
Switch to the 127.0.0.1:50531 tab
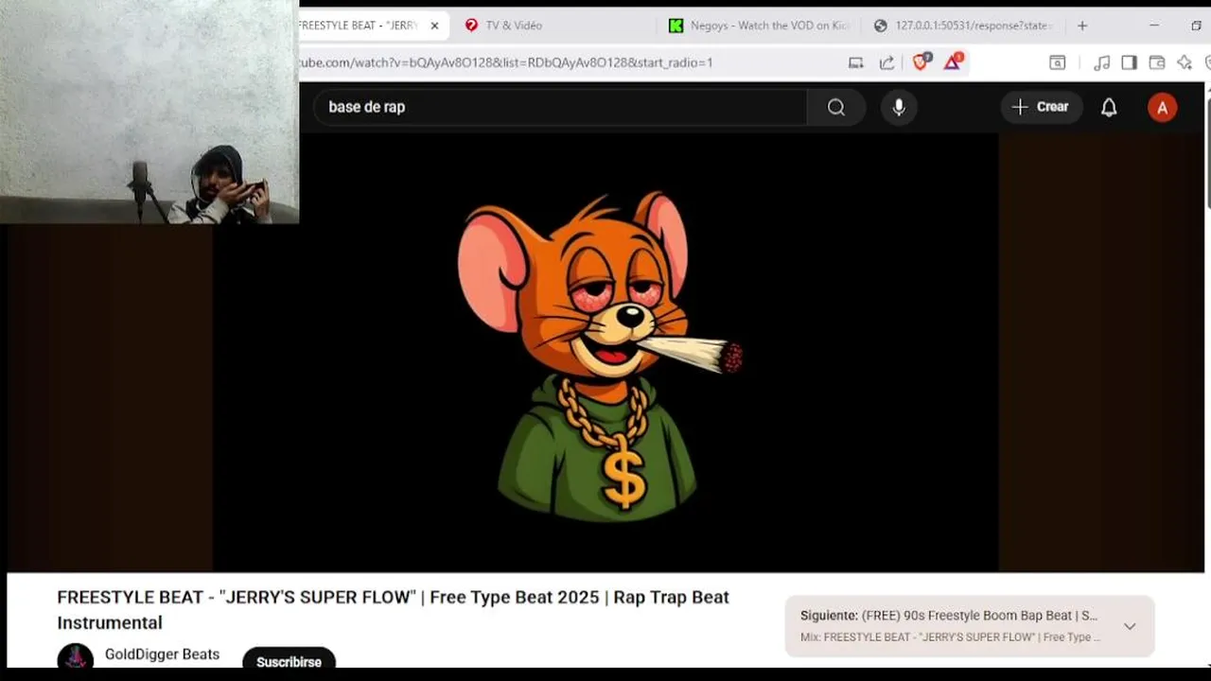tap(964, 26)
